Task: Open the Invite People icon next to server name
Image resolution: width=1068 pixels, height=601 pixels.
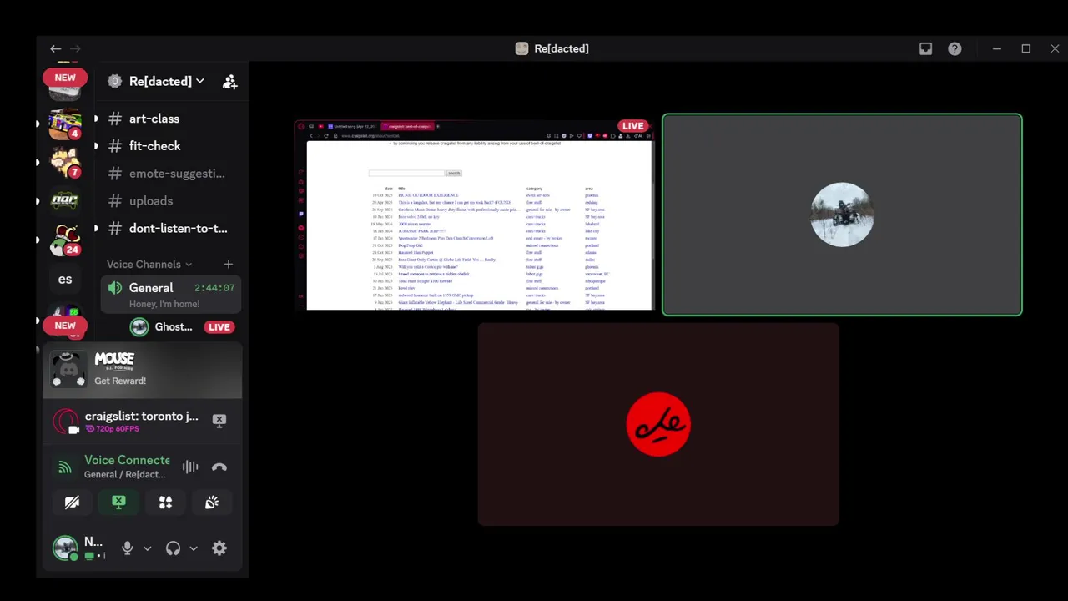Action: pyautogui.click(x=229, y=81)
